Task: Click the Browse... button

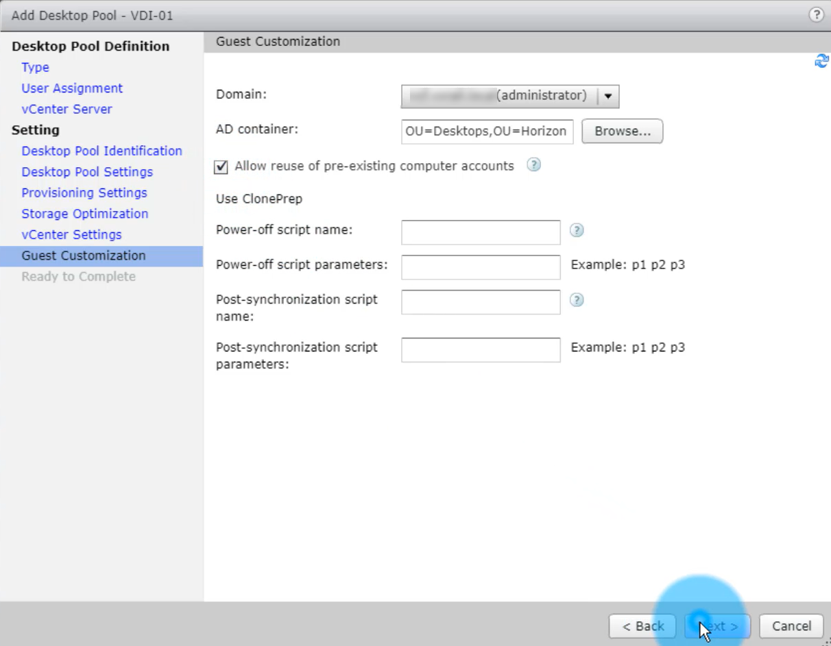Action: (622, 132)
